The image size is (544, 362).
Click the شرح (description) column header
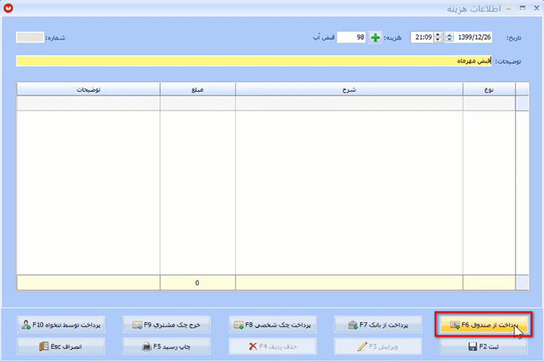[349, 89]
